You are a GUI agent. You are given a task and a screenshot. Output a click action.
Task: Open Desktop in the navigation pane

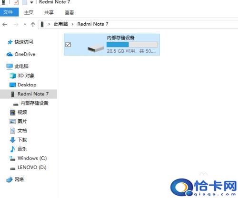point(27,85)
